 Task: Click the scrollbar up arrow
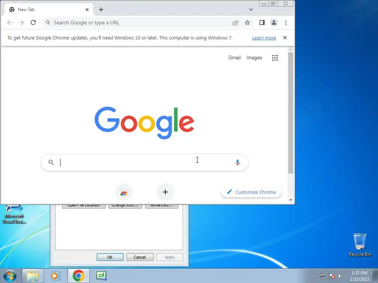[x=291, y=50]
